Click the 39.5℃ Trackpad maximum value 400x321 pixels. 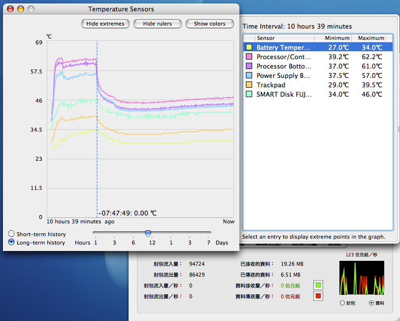372,85
